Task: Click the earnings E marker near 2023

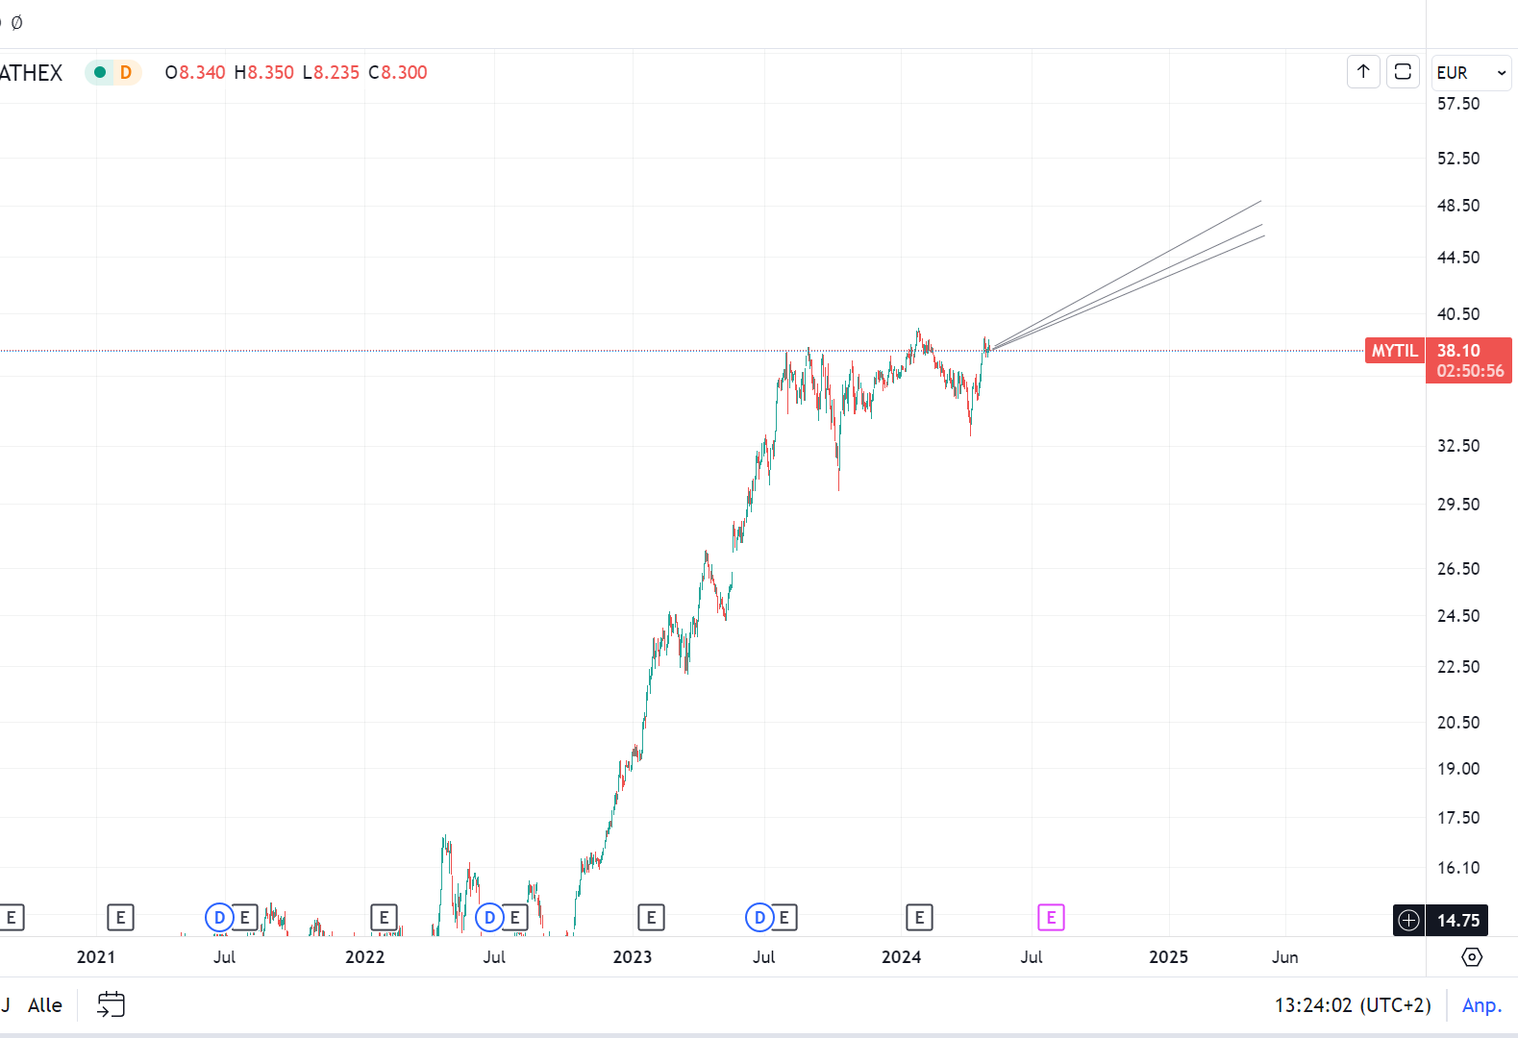Action: pos(651,918)
